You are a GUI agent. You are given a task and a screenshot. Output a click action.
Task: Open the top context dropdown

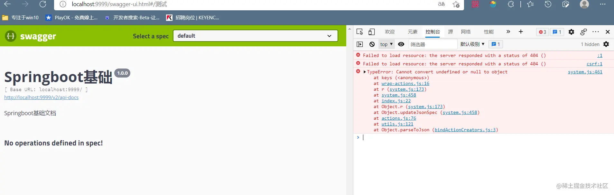tap(386, 44)
